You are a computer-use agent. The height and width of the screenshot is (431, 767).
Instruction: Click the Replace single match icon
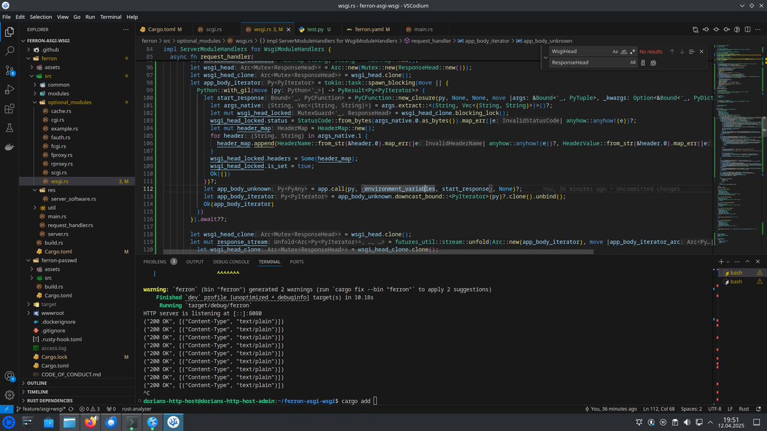(644, 63)
